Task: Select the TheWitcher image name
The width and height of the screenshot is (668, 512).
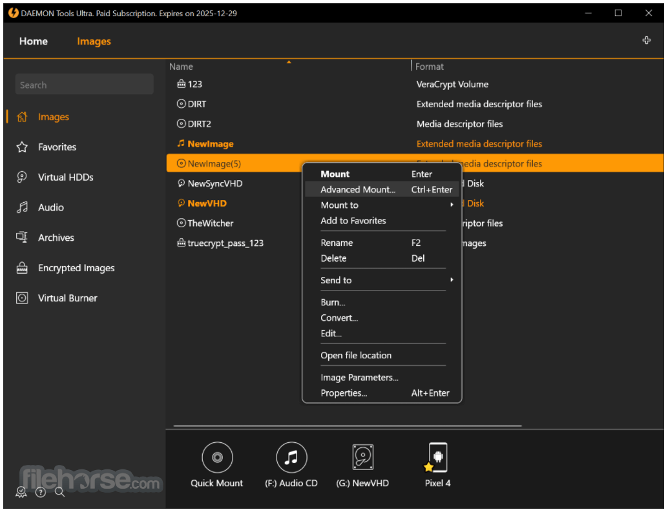Action: tap(211, 223)
